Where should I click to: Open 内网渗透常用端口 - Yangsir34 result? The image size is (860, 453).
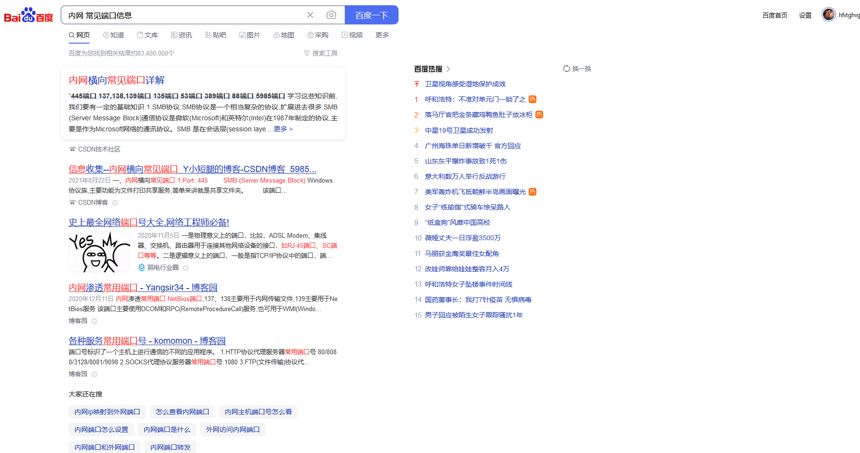click(143, 287)
